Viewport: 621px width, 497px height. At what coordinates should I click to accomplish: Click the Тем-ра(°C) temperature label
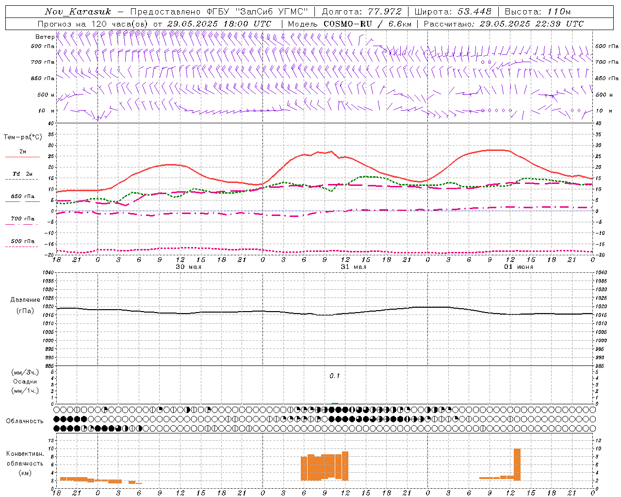(23, 137)
